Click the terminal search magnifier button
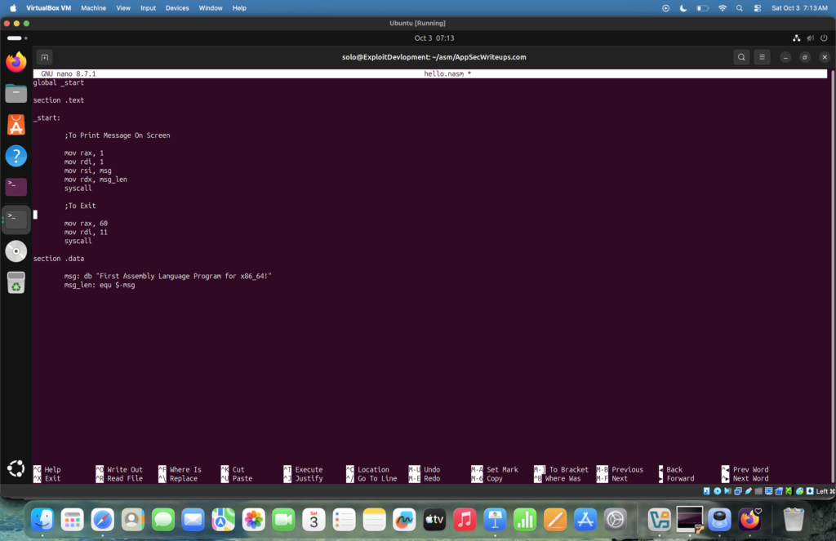Screen dimensions: 836x541 (741, 57)
